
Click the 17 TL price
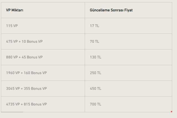[x=94, y=26]
